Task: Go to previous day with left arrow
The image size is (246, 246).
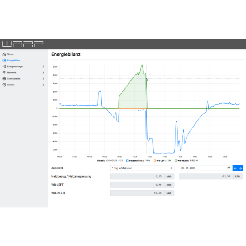Action: (x=235, y=168)
